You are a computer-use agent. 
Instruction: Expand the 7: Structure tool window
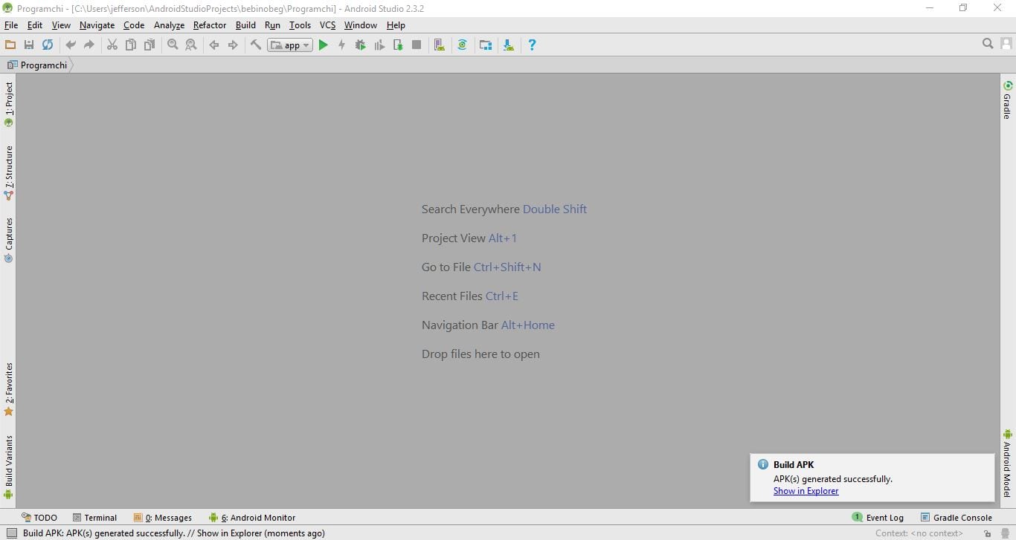point(9,172)
